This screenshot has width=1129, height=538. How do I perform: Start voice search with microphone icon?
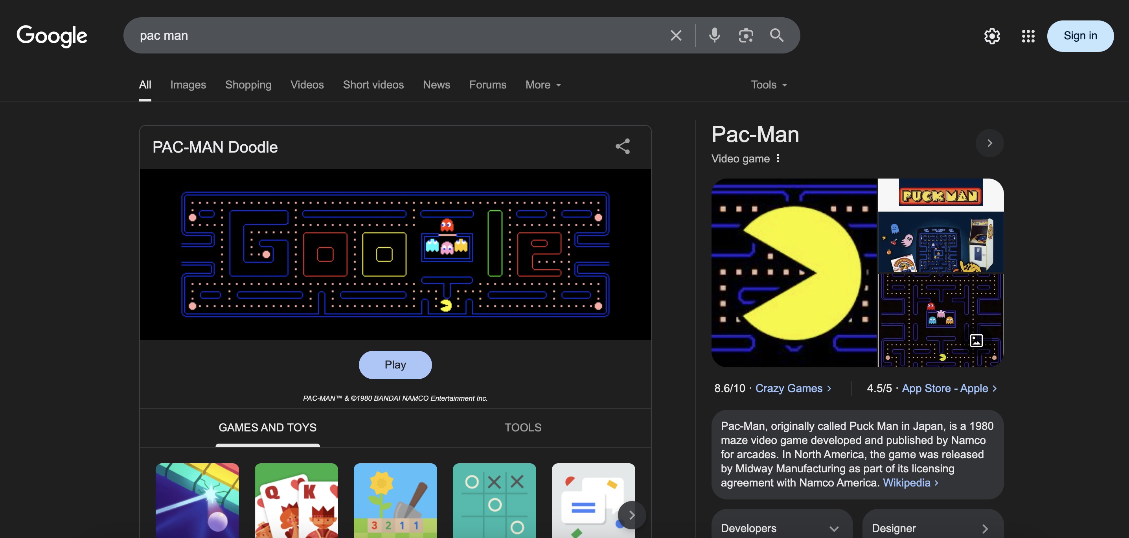click(x=714, y=35)
